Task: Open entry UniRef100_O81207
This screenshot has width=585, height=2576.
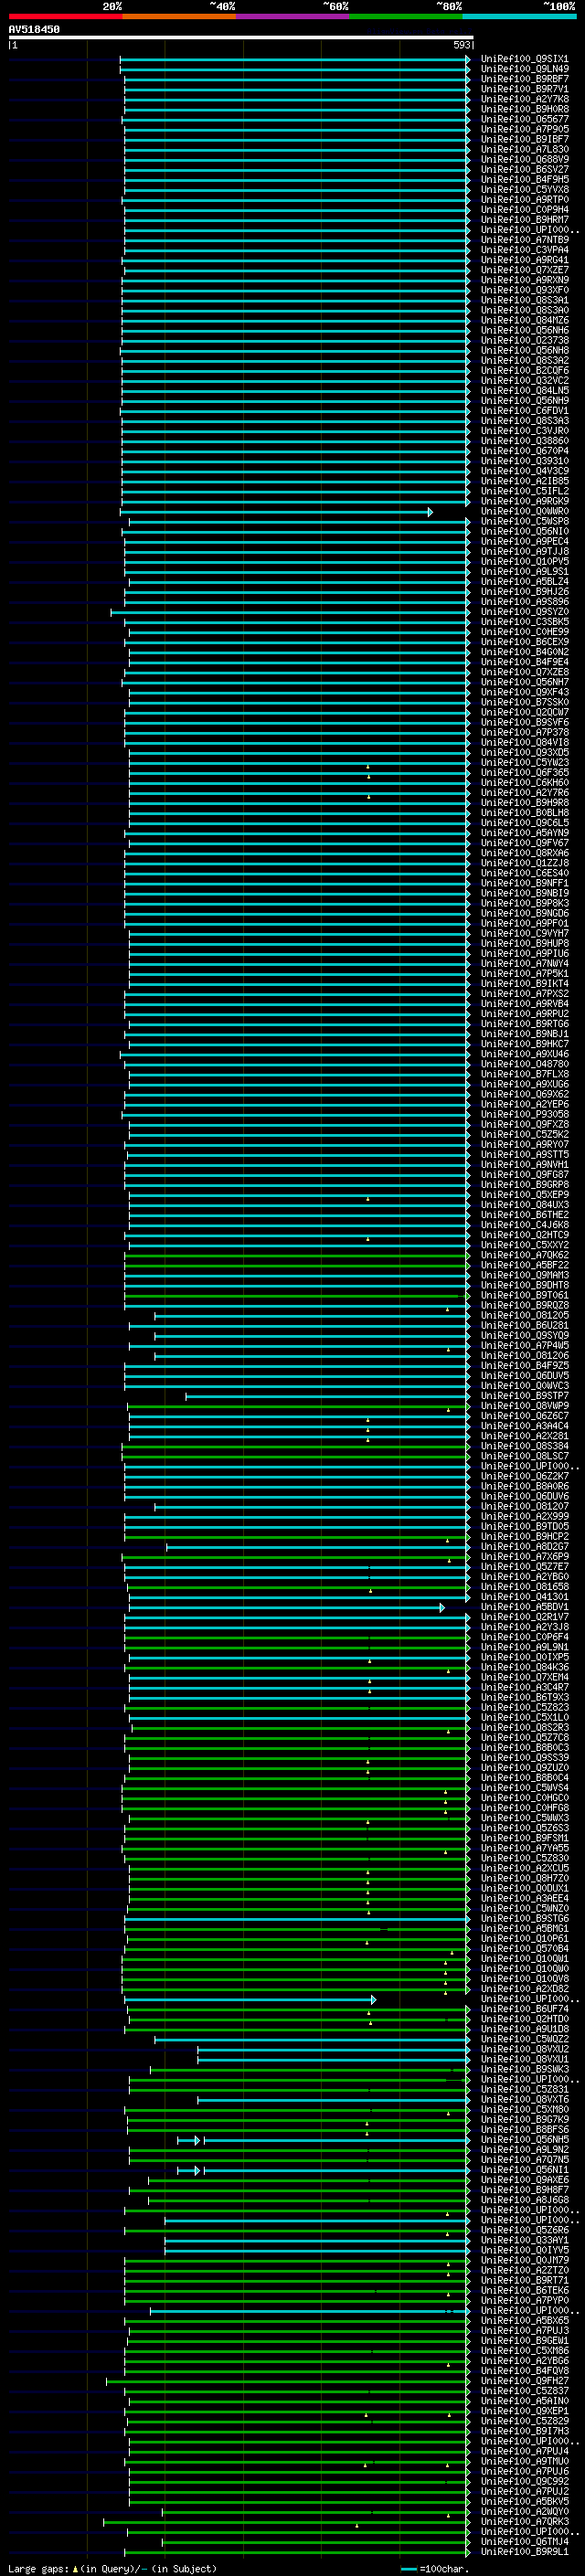Action: [524, 1506]
